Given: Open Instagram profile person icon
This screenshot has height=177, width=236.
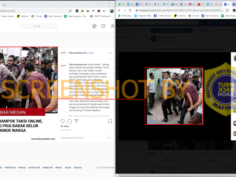Looking at the screenshot, I should coord(112,26).
